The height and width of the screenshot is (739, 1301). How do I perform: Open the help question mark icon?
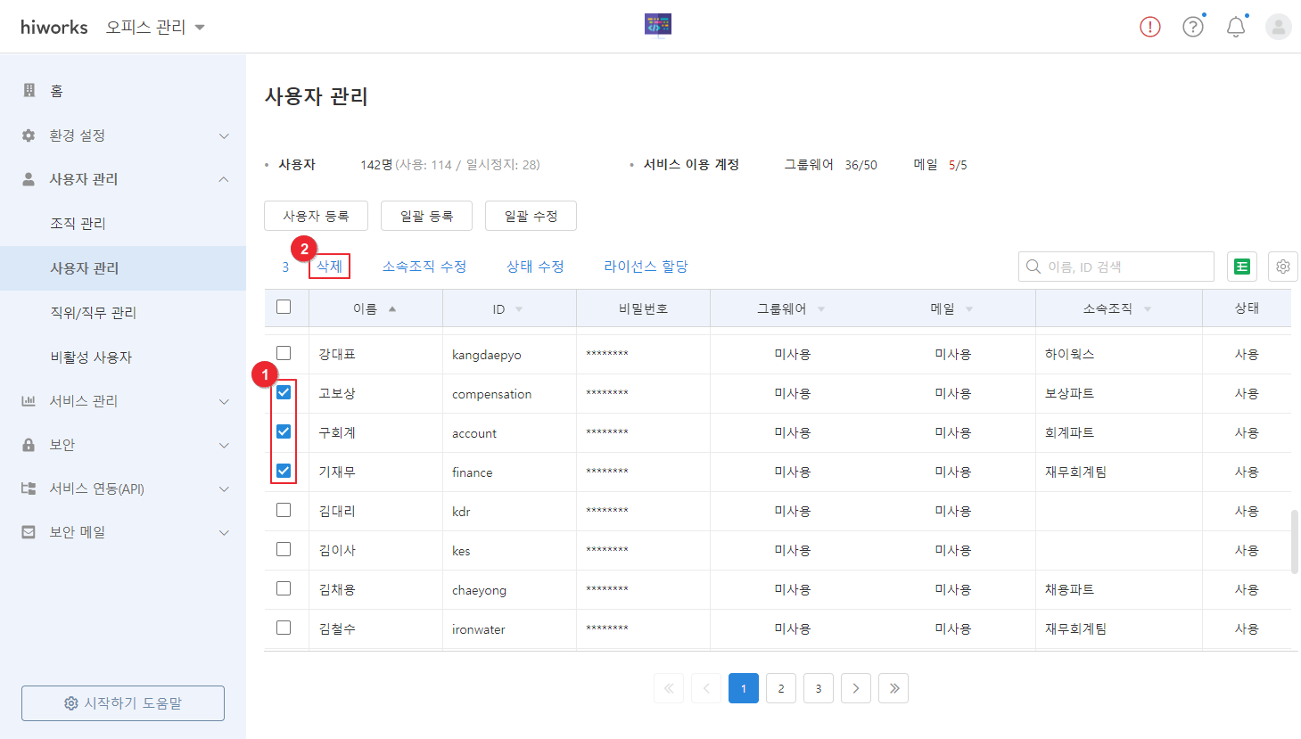1192,27
